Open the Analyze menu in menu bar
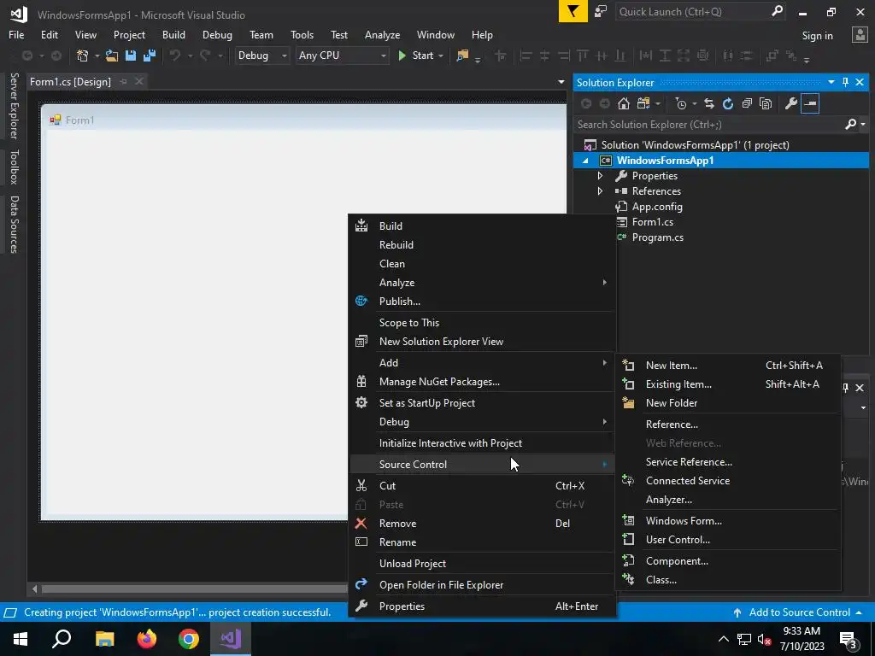The width and height of the screenshot is (875, 656). pyautogui.click(x=382, y=34)
